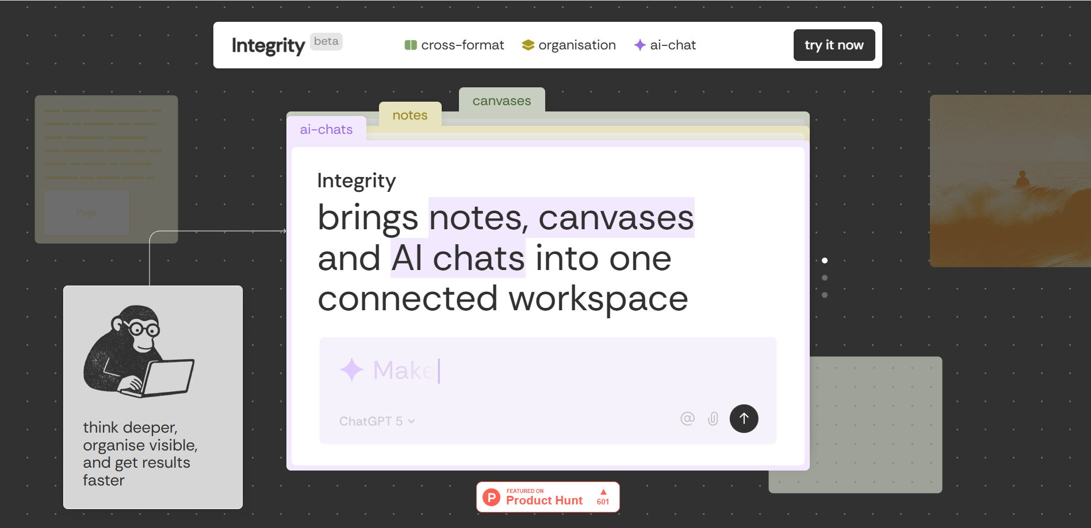
Task: Select the ai-chats tab
Action: point(326,129)
